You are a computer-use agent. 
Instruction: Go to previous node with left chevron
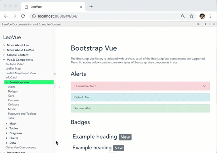pos(59,87)
